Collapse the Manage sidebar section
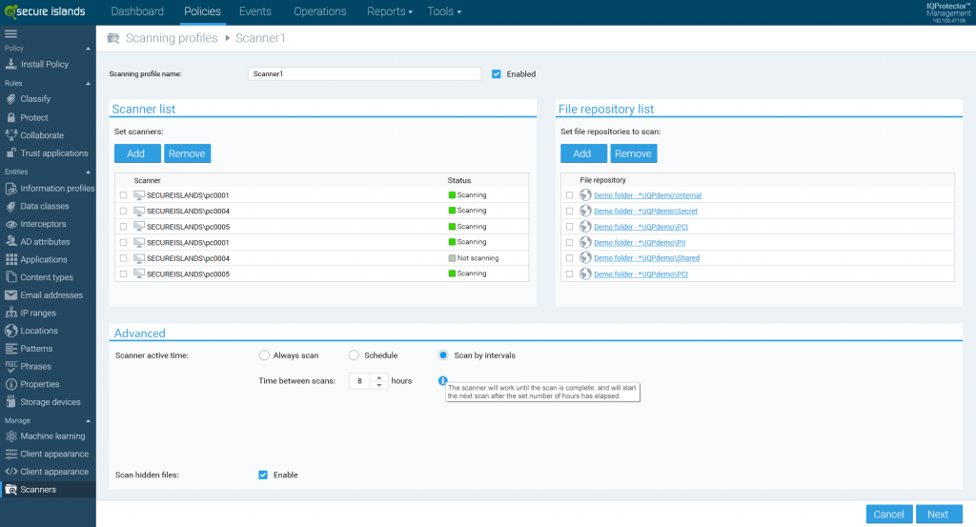The height and width of the screenshot is (527, 976). [88, 420]
